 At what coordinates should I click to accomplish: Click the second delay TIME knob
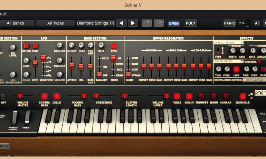tap(246, 69)
